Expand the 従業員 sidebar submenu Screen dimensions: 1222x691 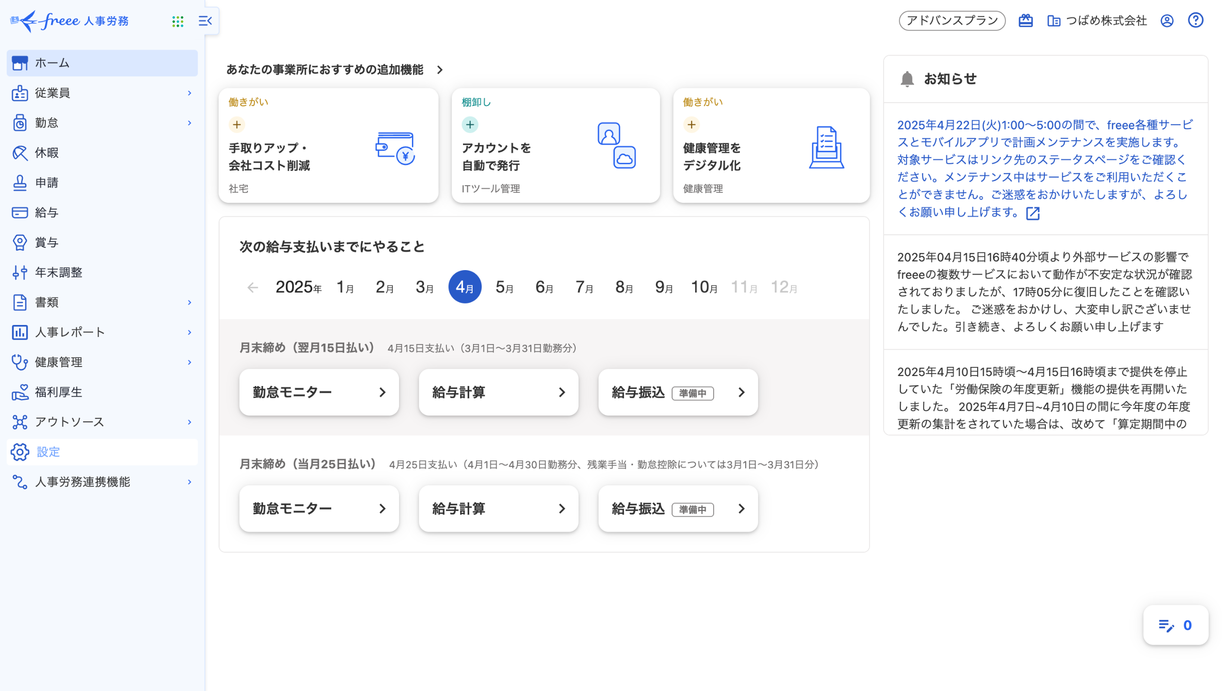pyautogui.click(x=190, y=93)
